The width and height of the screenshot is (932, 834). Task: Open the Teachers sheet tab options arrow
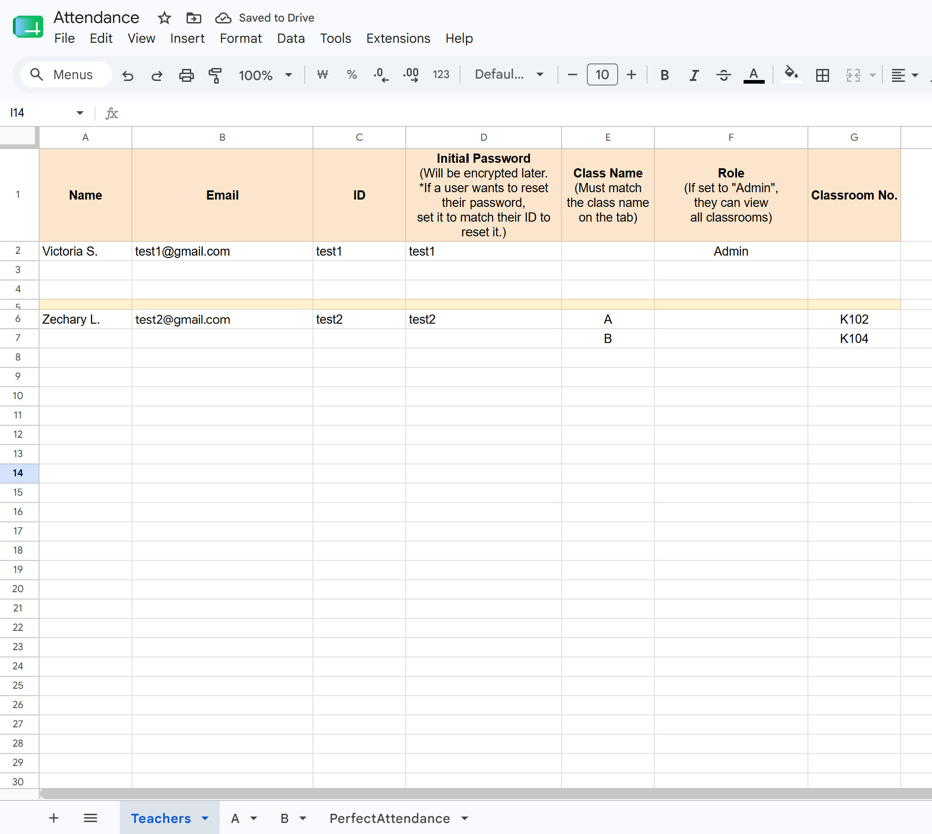pos(205,818)
